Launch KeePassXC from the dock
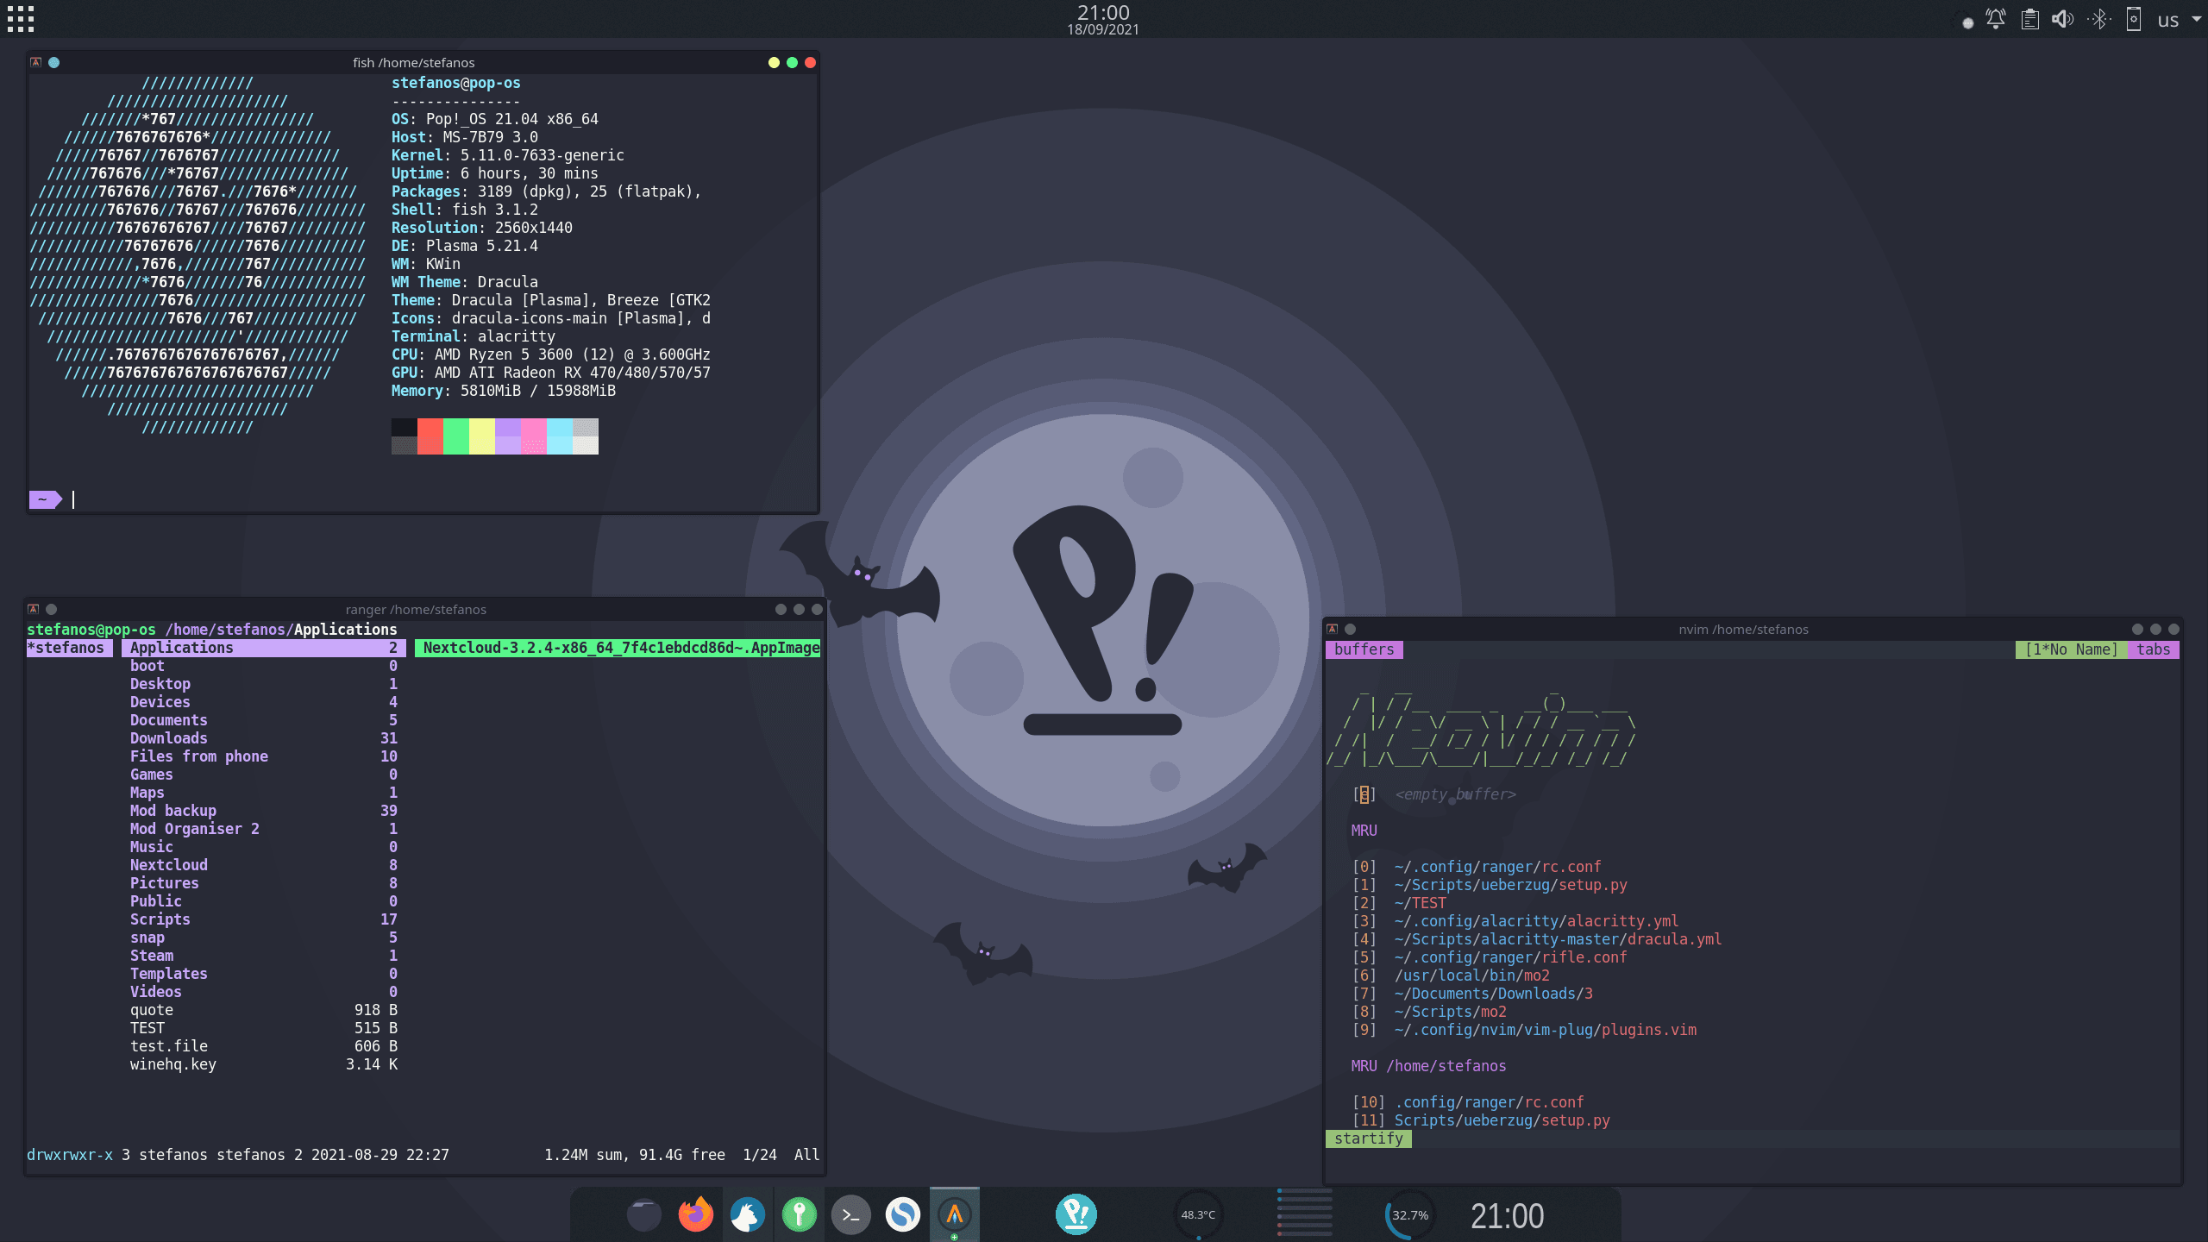Image resolution: width=2208 pixels, height=1242 pixels. pyautogui.click(x=800, y=1214)
